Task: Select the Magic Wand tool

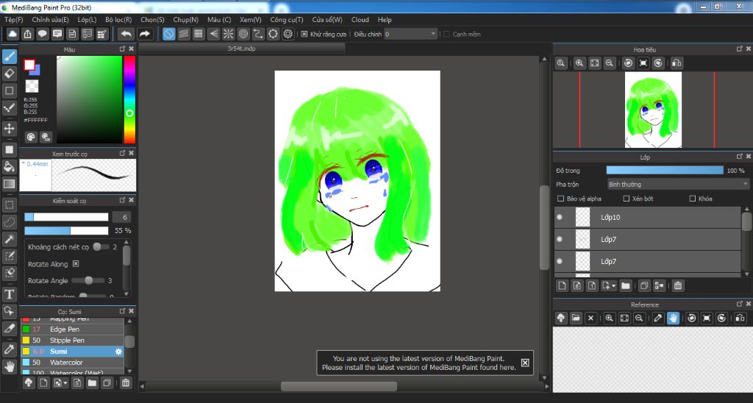Action: coord(9,239)
